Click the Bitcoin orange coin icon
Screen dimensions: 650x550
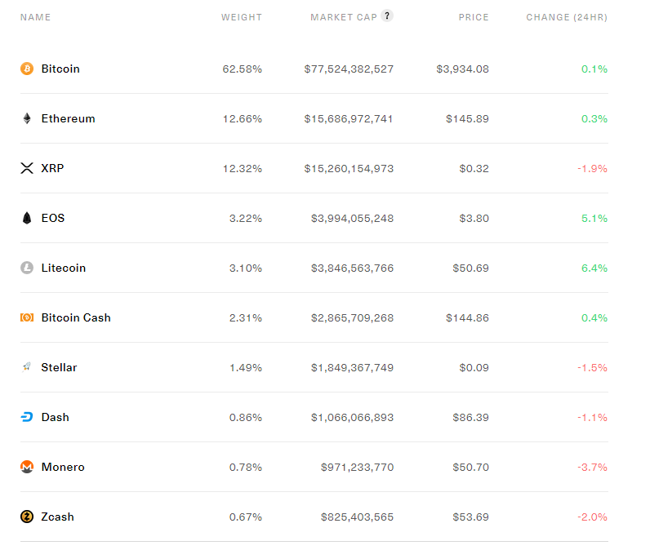coord(27,69)
